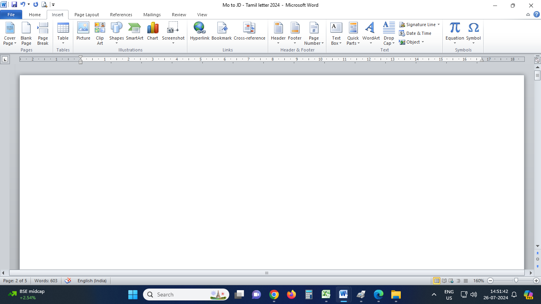Open the File tab
The width and height of the screenshot is (541, 304).
point(11,15)
